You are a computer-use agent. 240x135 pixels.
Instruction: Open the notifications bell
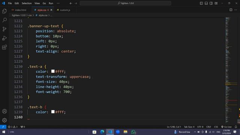(236, 127)
